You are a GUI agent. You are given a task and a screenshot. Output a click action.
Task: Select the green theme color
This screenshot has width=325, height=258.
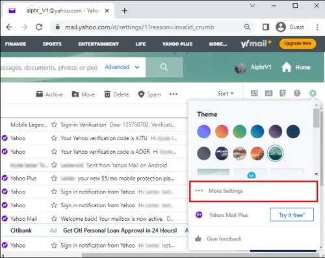coord(239,132)
